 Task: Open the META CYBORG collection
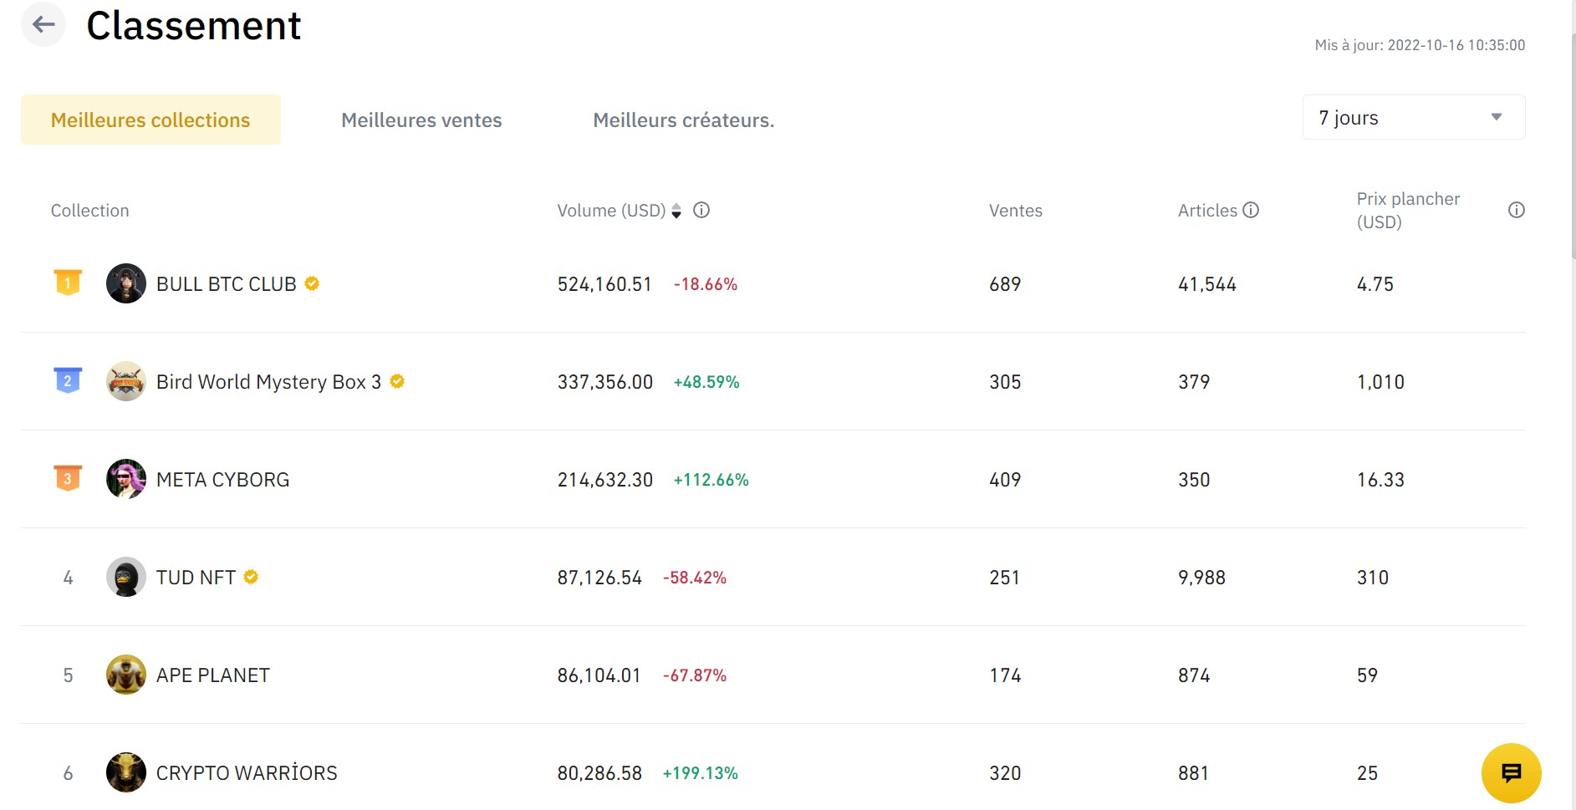click(222, 479)
